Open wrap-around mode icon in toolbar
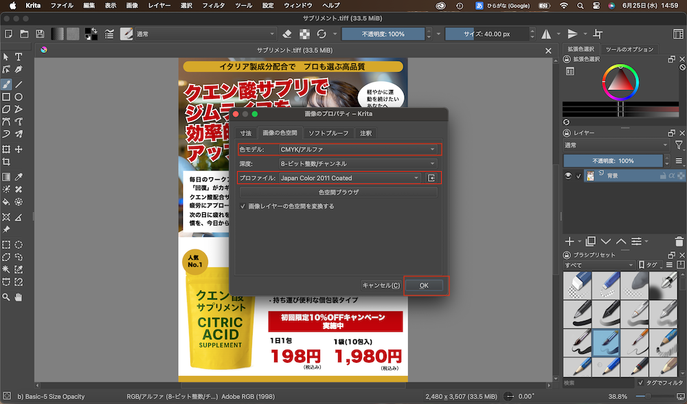This screenshot has width=687, height=404. click(x=598, y=34)
